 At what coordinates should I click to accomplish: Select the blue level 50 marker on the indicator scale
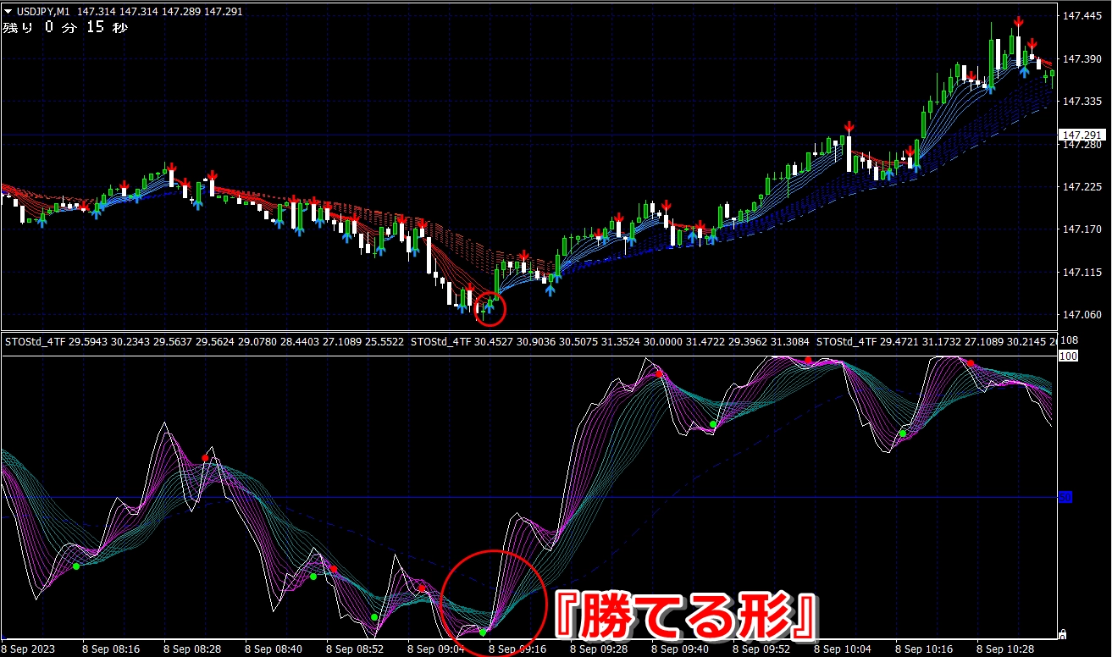coord(1065,497)
